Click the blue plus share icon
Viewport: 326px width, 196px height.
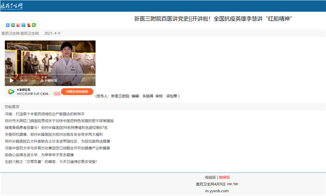click(7, 25)
